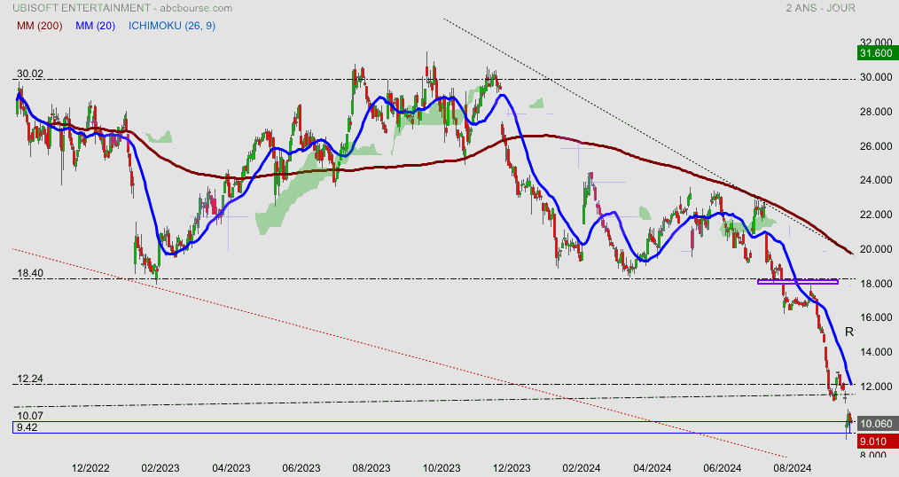The image size is (899, 477).
Task: Click the 12.24 level label
Action: coord(30,379)
